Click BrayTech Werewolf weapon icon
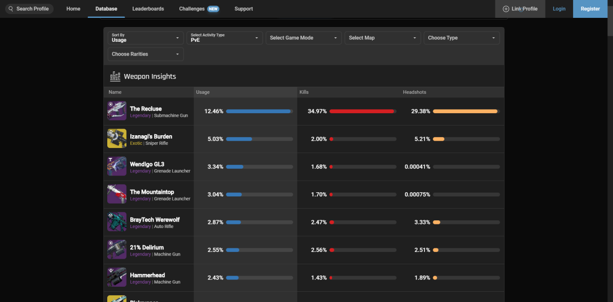The image size is (613, 302). point(116,222)
